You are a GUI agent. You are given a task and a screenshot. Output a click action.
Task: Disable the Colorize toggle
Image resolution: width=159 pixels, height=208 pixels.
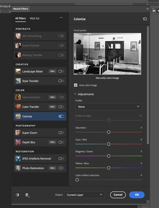pos(61,116)
